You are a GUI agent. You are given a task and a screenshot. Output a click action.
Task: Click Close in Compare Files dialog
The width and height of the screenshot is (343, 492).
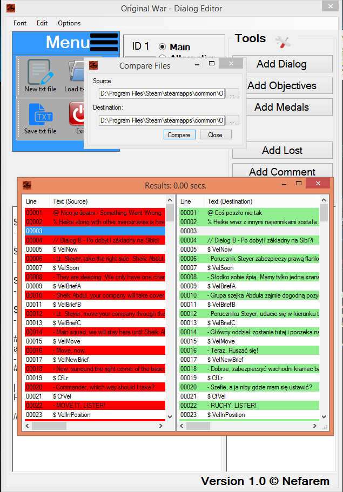pyautogui.click(x=216, y=135)
